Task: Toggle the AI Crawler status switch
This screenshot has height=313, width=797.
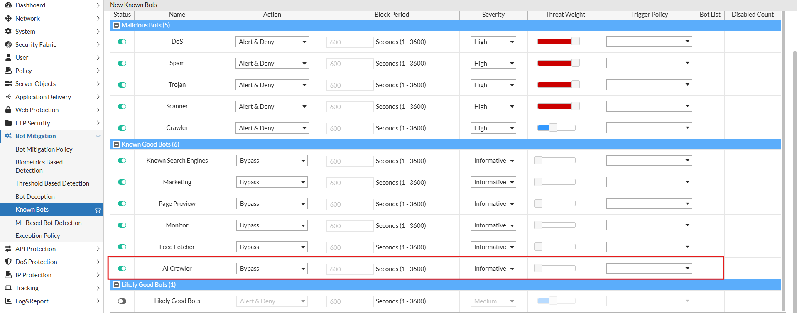Action: tap(122, 268)
